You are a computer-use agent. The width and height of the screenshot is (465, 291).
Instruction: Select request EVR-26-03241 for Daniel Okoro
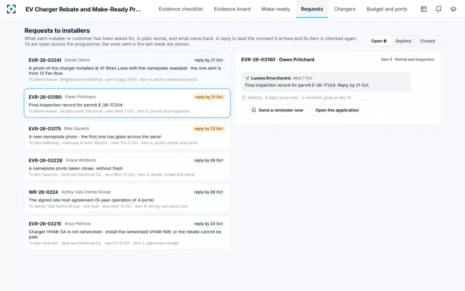pyautogui.click(x=127, y=69)
